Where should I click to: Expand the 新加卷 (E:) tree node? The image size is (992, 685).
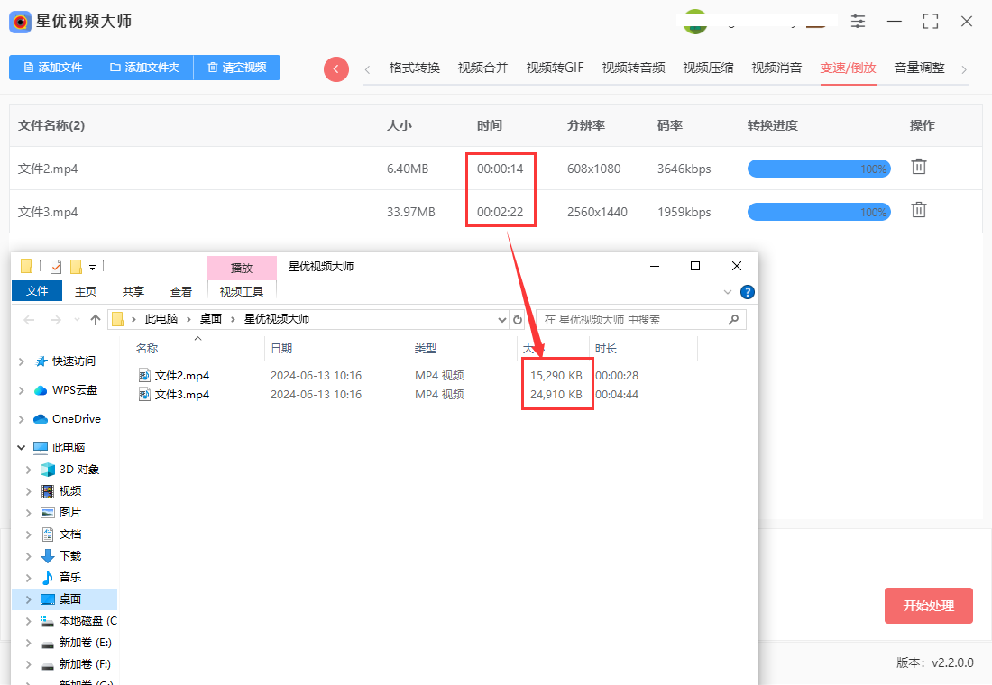29,643
